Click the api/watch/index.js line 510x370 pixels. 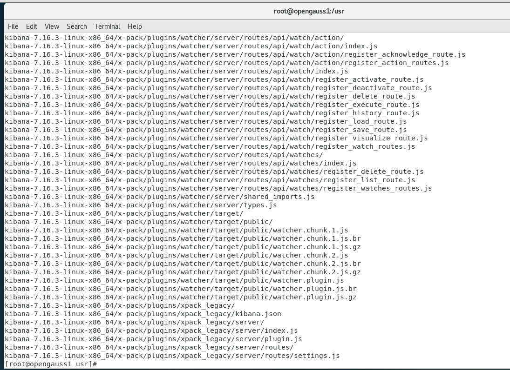point(177,71)
